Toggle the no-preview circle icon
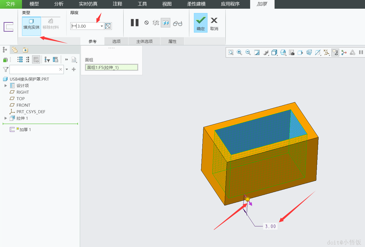 146,23
